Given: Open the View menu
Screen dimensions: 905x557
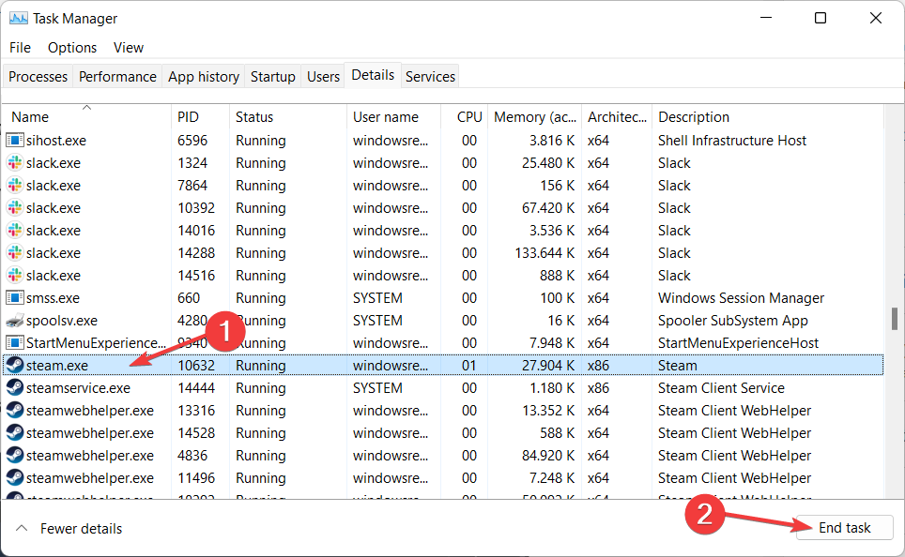Looking at the screenshot, I should pos(128,47).
